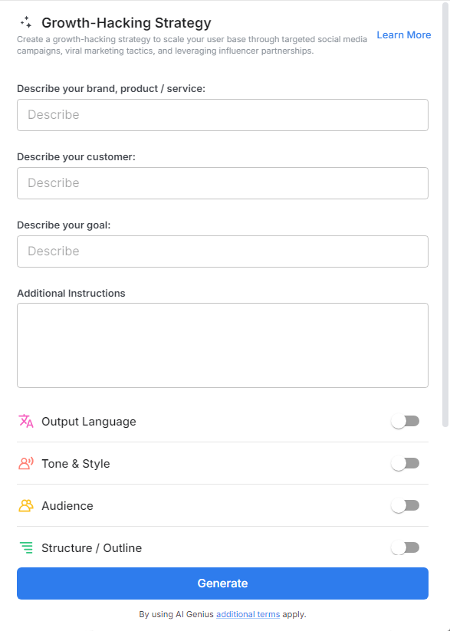
Task: Click the yellow people icon beside Audience
Action: (x=25, y=505)
